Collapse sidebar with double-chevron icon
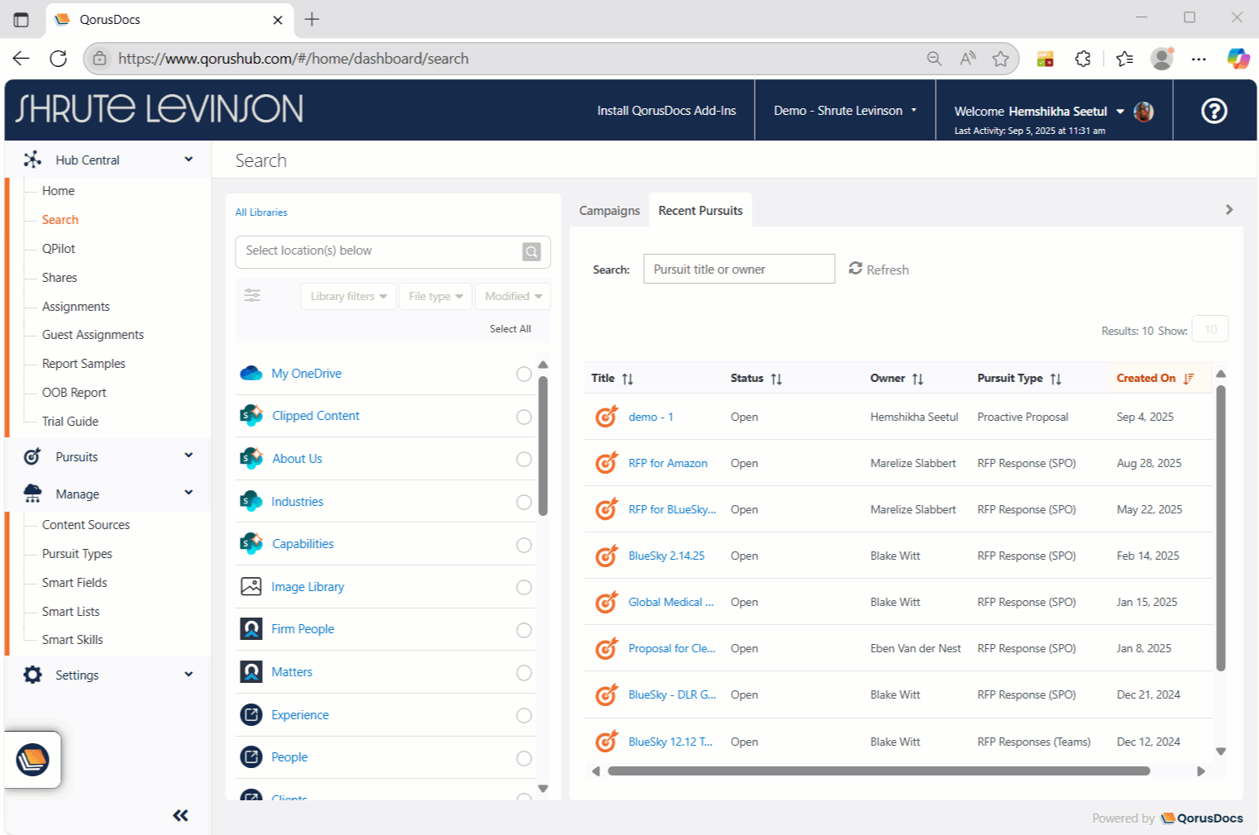 (180, 815)
